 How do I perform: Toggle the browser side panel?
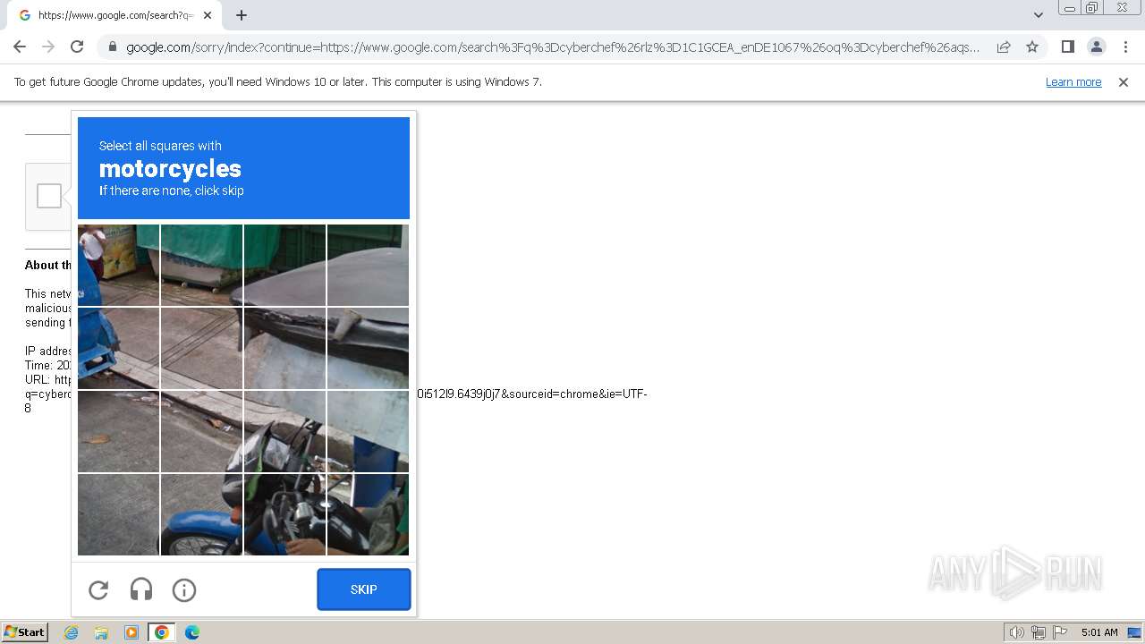pos(1067,47)
